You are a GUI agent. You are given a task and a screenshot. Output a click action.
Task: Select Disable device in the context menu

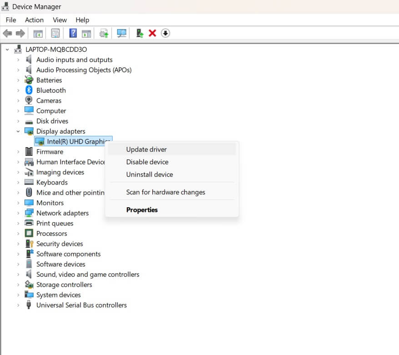(x=147, y=162)
